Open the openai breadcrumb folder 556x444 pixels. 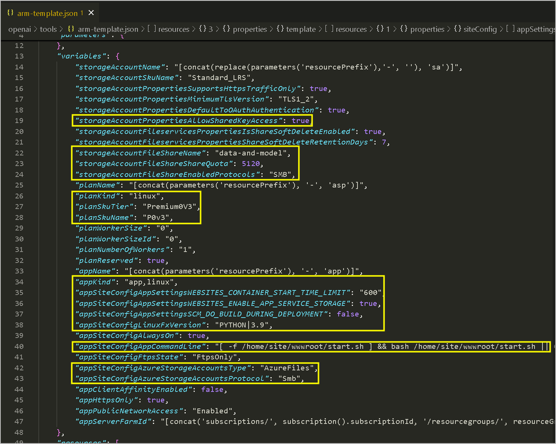click(19, 29)
